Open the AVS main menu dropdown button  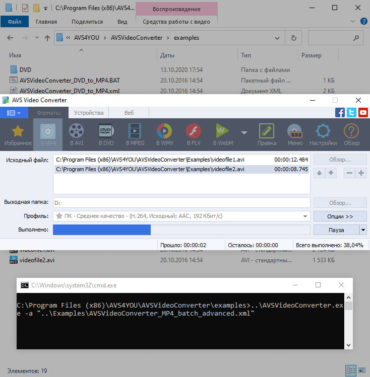tap(14, 113)
